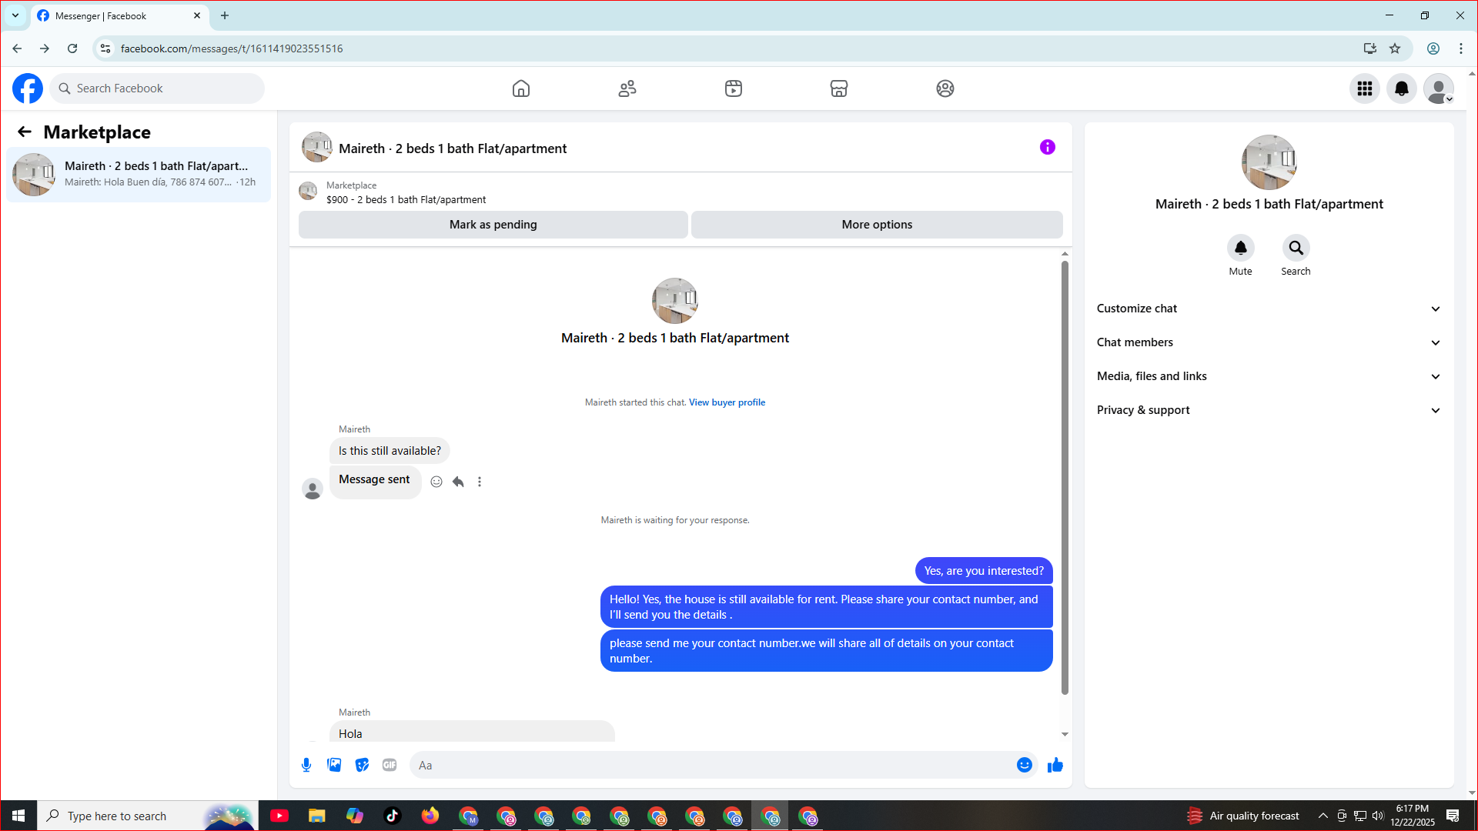This screenshot has width=1478, height=831.
Task: Go to the Home tab
Action: (521, 88)
